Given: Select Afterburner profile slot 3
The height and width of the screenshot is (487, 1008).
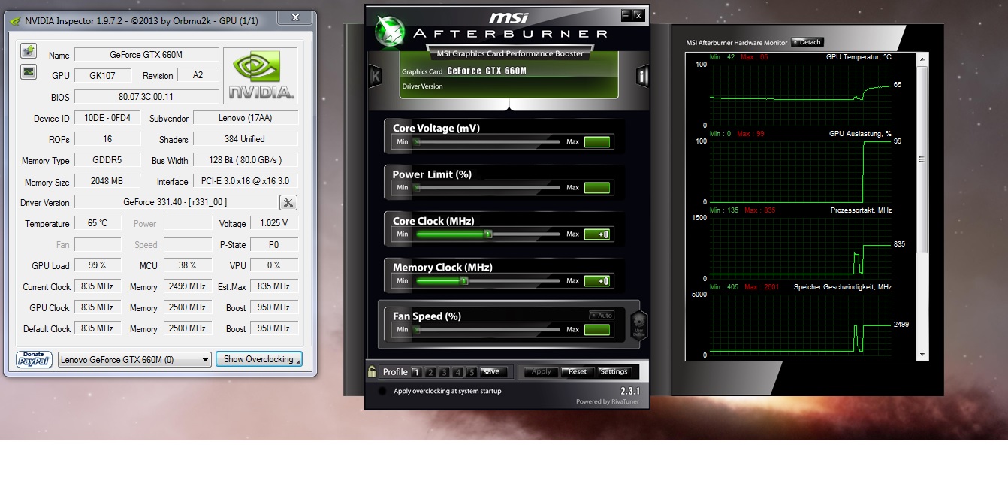Looking at the screenshot, I should 444,372.
